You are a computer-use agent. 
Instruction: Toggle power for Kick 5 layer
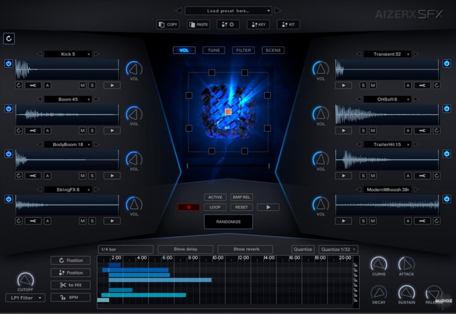9,63
